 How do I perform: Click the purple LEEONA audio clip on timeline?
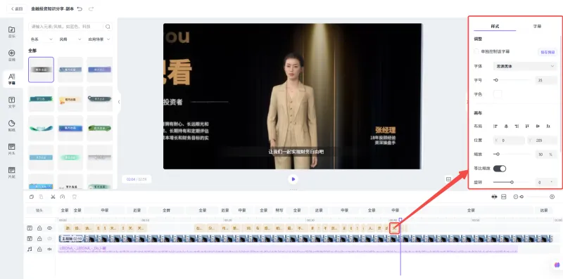click(x=288, y=249)
